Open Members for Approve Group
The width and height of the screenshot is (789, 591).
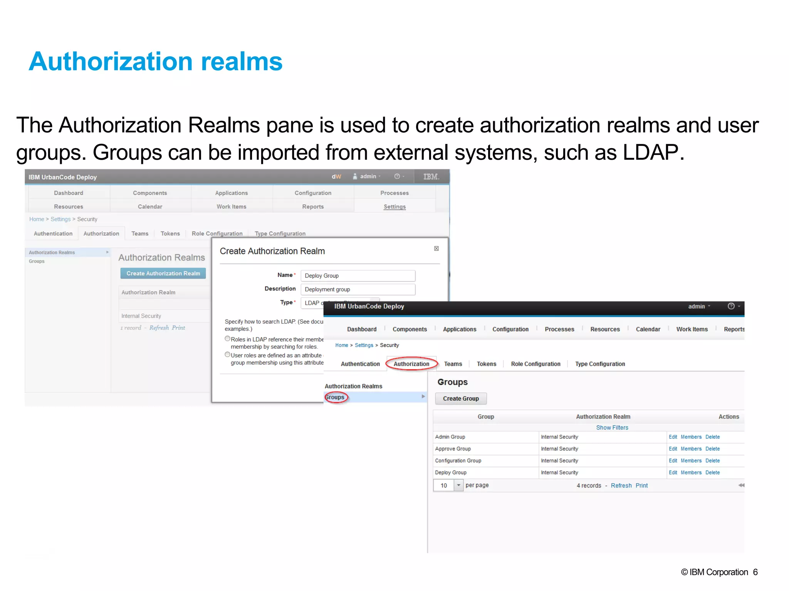click(691, 449)
